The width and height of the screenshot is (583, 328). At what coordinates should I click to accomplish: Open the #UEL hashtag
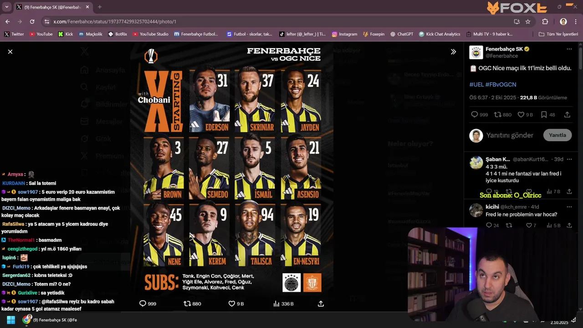[x=476, y=84]
